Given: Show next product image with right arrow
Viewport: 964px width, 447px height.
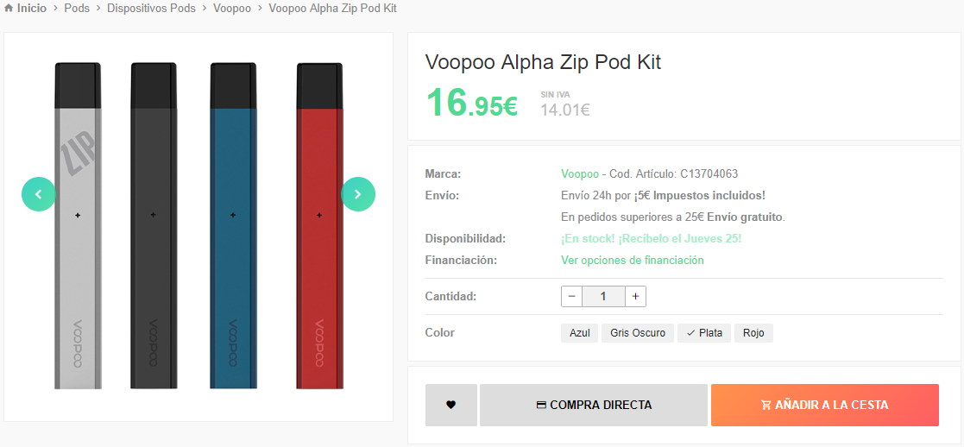Looking at the screenshot, I should pos(358,194).
